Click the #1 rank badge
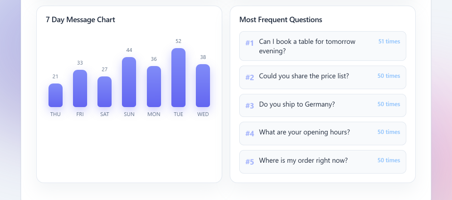This screenshot has height=200, width=452. tap(250, 43)
